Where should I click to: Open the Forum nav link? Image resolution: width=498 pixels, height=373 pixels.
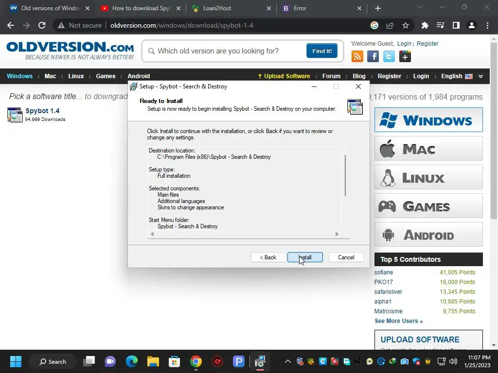tap(331, 76)
